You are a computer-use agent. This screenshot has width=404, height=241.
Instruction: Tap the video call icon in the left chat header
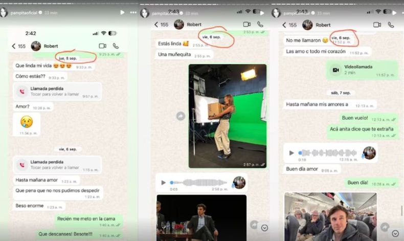click(102, 46)
